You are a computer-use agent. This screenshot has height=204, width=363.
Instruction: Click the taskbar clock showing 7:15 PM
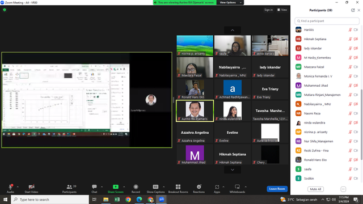pyautogui.click(x=344, y=199)
